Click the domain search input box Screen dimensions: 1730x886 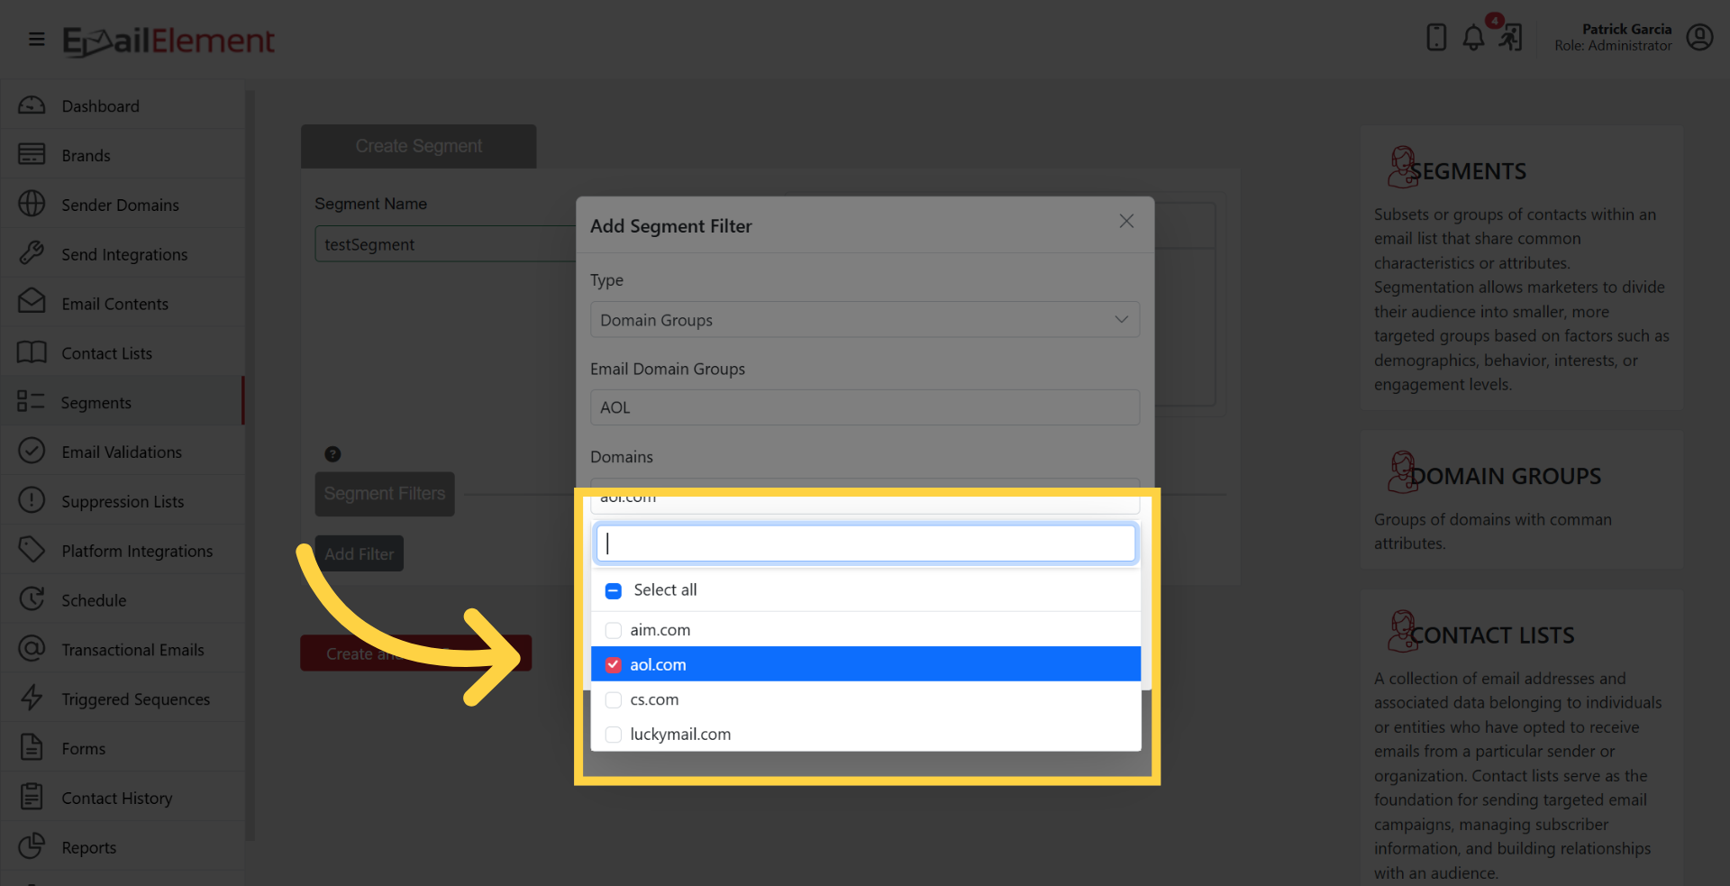click(x=865, y=543)
